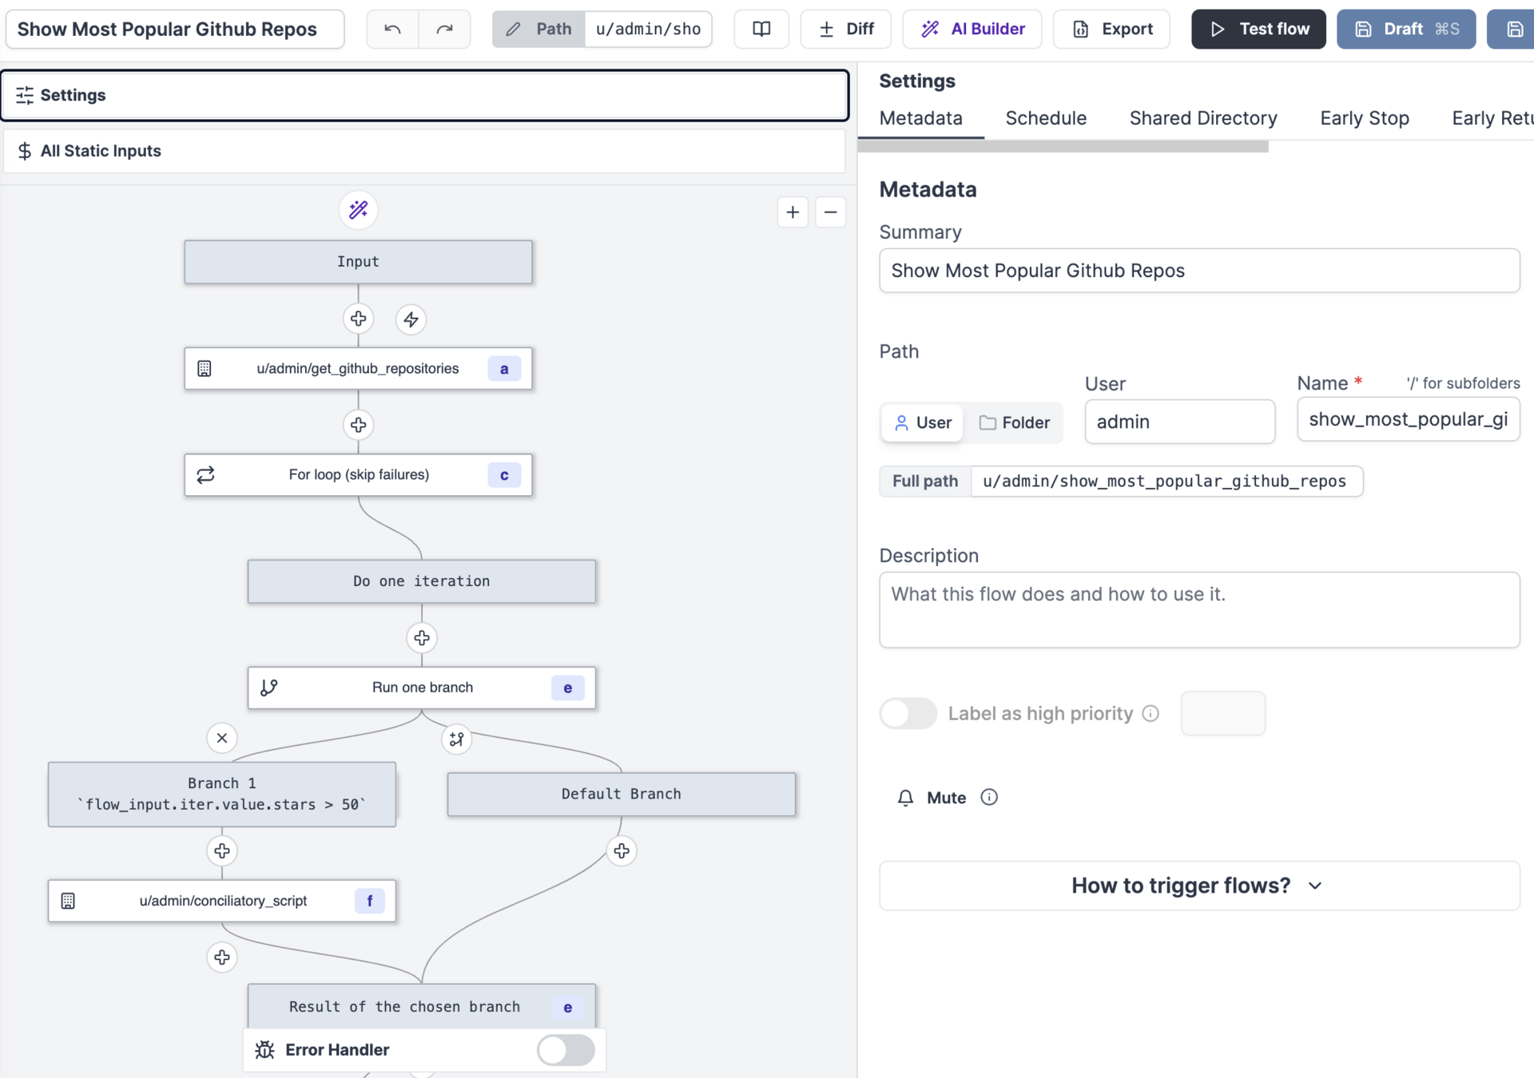Image resolution: width=1534 pixels, height=1078 pixels.
Task: Click the Export button
Action: click(1111, 30)
